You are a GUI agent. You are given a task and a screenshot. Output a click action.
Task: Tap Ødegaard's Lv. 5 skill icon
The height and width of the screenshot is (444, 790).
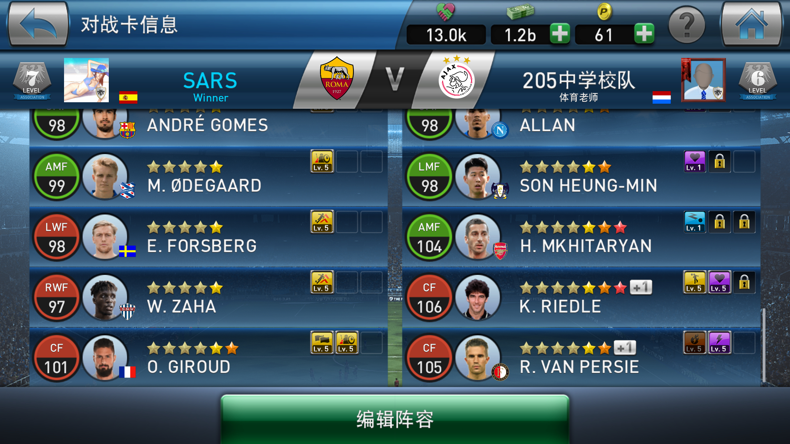(x=322, y=161)
